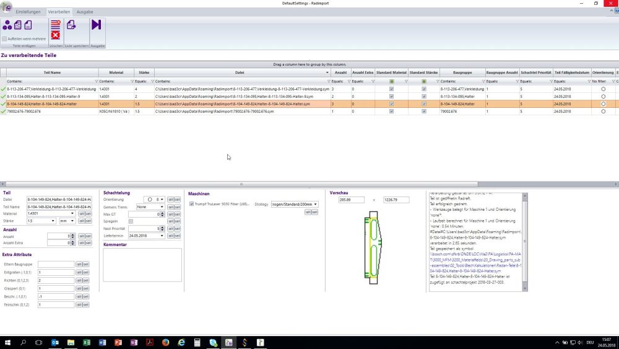Enable the Aufteilen wenn mehrere checkbox
Viewport: 619px width, 349px height.
[5, 38]
